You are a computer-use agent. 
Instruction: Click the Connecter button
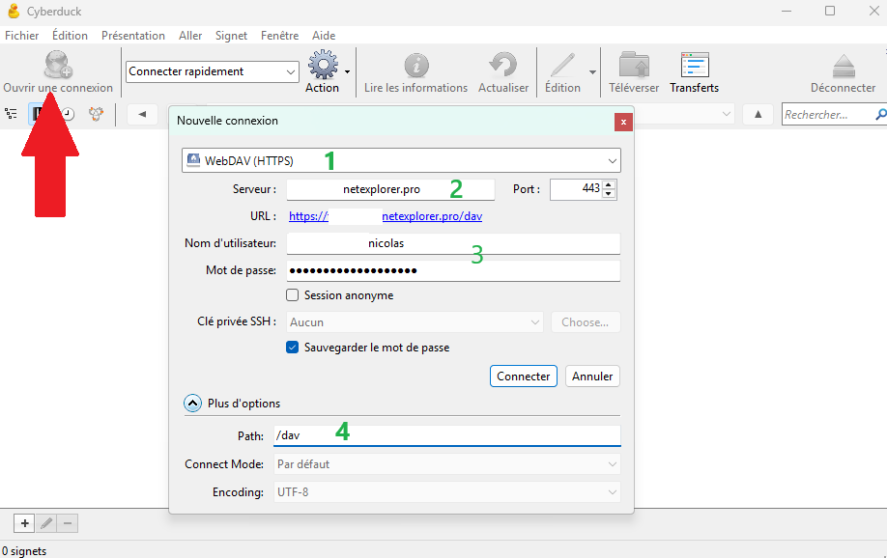tap(524, 377)
